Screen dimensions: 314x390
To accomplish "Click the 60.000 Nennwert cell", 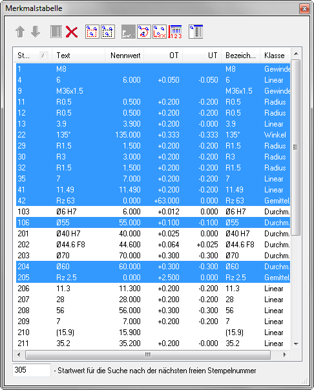I will (x=130, y=267).
